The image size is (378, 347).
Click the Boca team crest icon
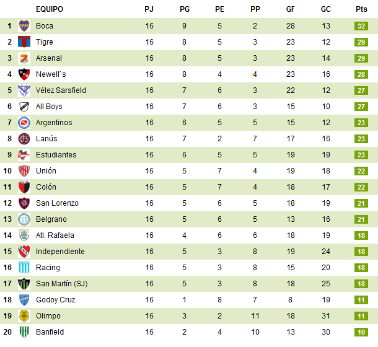[24, 26]
